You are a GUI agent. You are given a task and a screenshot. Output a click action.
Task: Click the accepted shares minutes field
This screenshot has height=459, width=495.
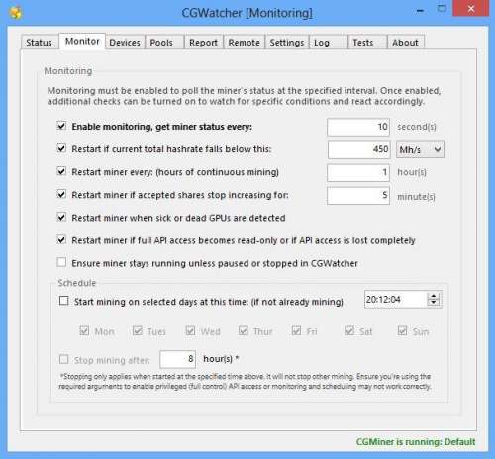pyautogui.click(x=358, y=196)
